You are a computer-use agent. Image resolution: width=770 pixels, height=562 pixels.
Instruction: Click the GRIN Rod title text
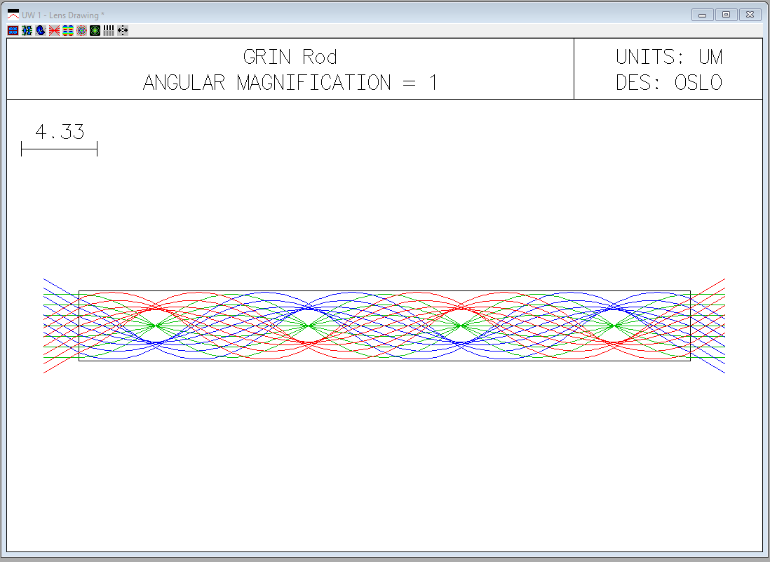point(290,57)
